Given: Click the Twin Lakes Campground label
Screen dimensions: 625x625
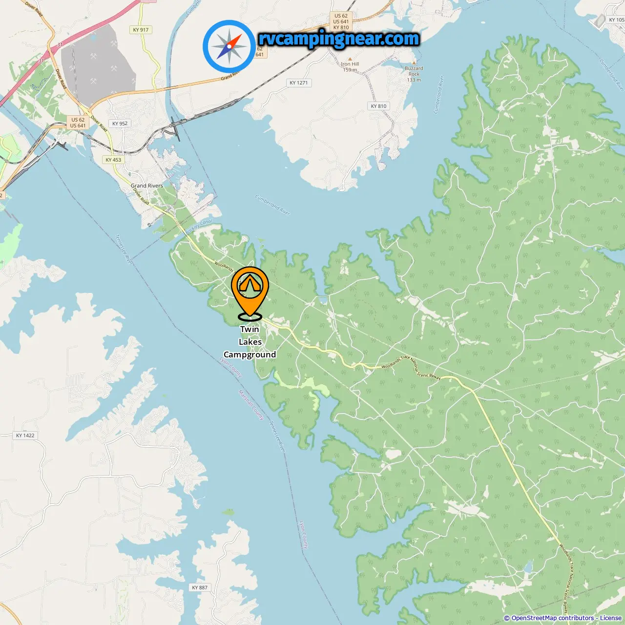Looking at the screenshot, I should [x=250, y=342].
